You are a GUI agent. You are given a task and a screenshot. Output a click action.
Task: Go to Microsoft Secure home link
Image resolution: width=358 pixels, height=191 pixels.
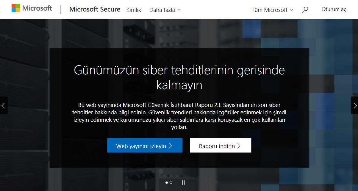click(x=95, y=9)
